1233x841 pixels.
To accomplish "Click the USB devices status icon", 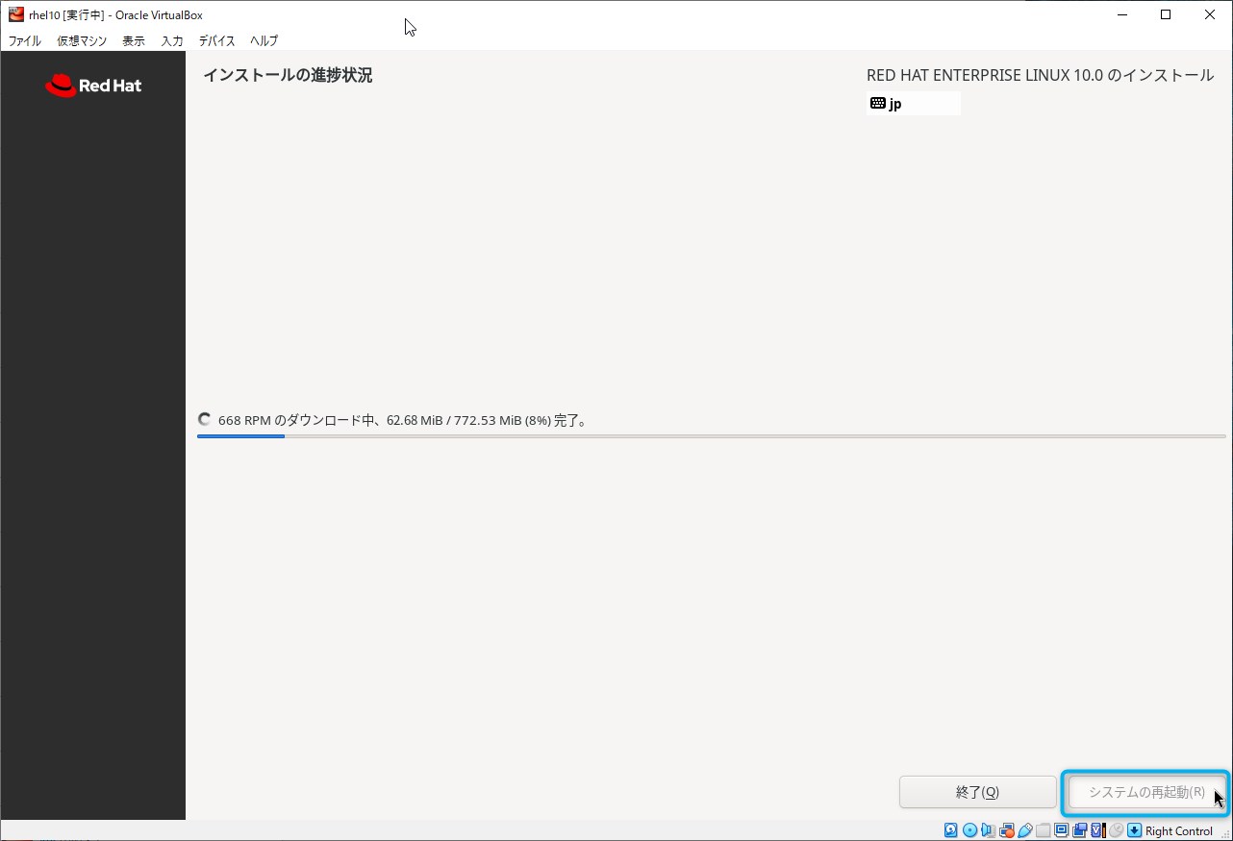I will 1025,830.
